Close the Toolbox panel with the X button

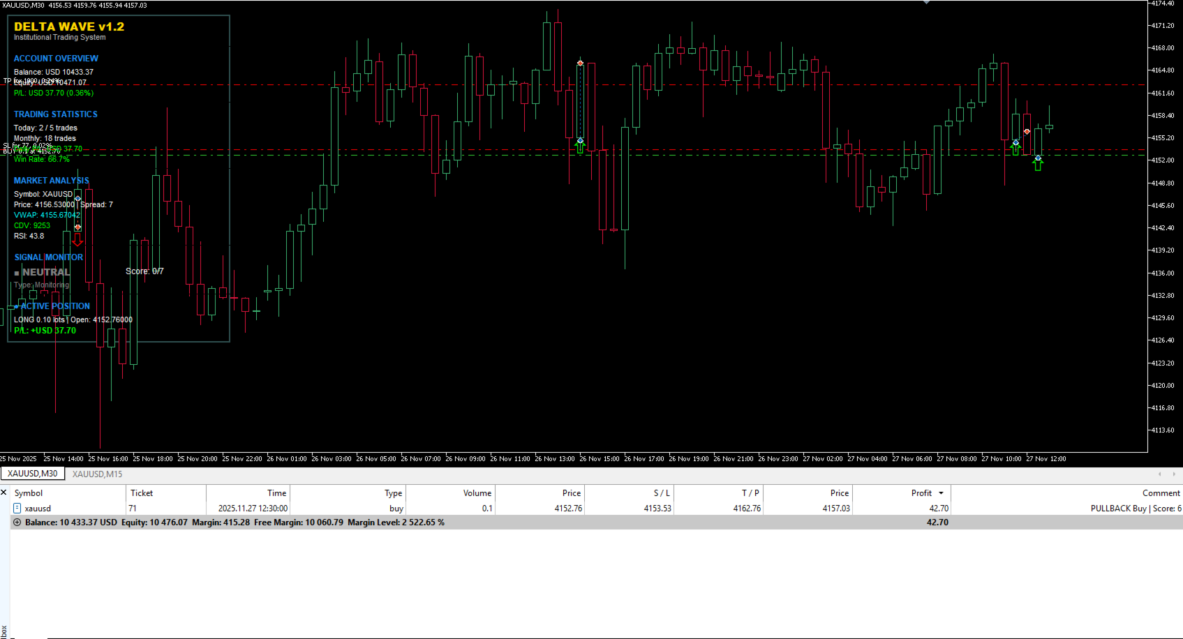tap(4, 493)
